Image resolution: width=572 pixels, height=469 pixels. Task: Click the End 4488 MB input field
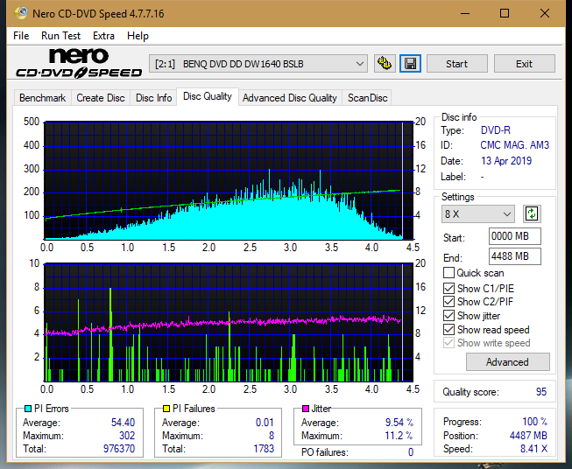point(515,256)
